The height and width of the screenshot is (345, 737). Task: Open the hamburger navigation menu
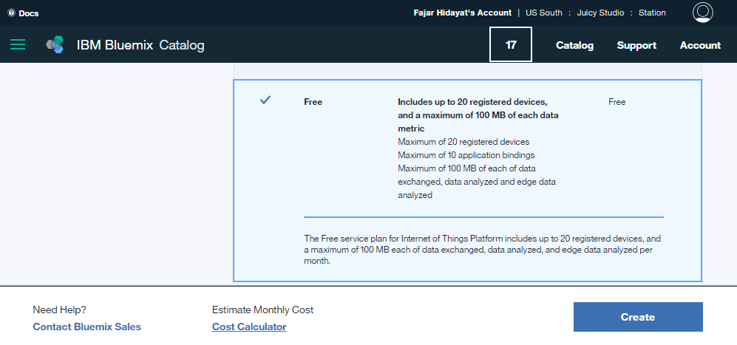point(18,44)
